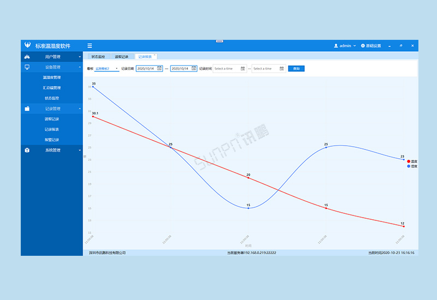Select the 记录报表 tab

pyautogui.click(x=145, y=57)
